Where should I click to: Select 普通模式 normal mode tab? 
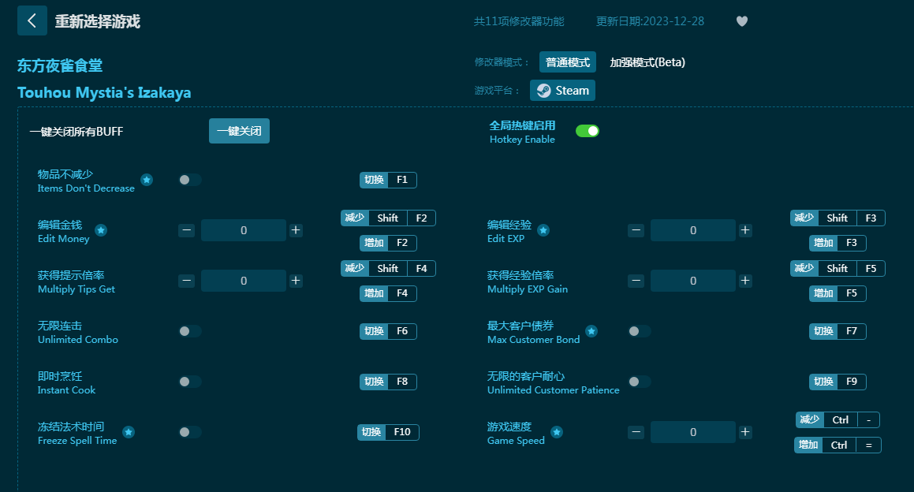coord(567,62)
